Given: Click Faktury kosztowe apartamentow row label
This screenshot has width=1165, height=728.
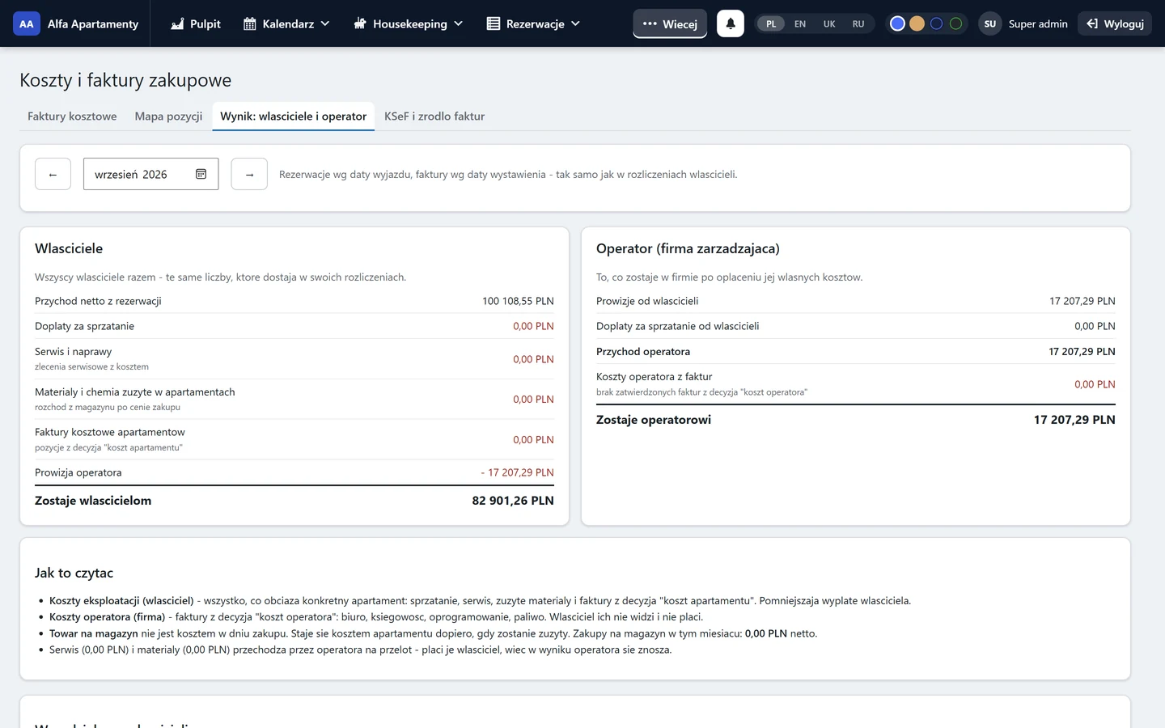Looking at the screenshot, I should click(110, 432).
